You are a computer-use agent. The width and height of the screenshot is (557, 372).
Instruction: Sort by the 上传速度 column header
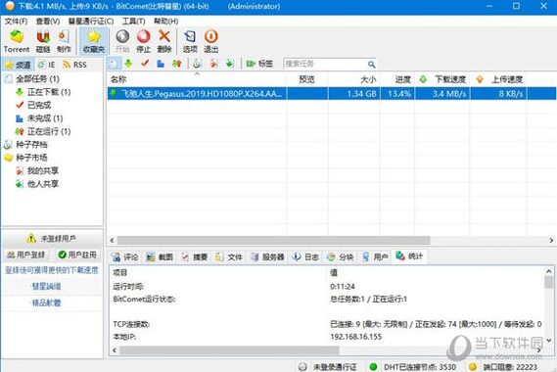(x=498, y=79)
